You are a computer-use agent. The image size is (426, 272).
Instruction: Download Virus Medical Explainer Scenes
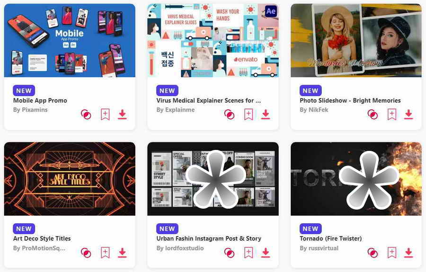point(266,114)
